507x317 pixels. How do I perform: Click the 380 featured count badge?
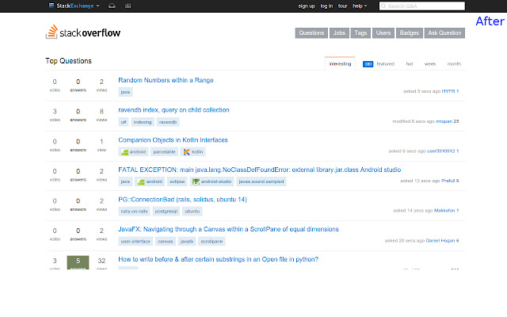(368, 64)
